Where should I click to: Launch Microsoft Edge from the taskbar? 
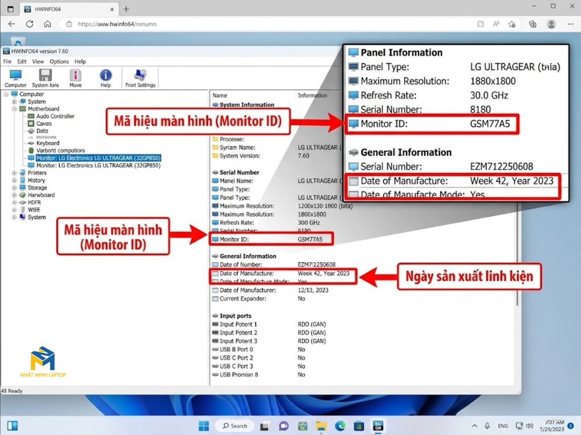(x=340, y=426)
